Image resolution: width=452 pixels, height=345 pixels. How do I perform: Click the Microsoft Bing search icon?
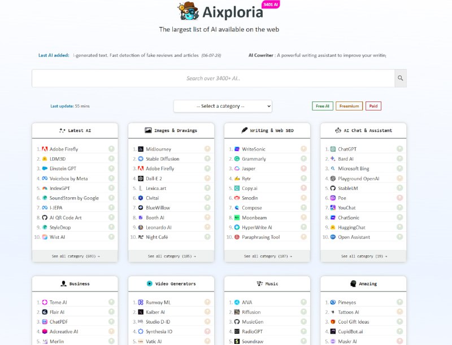click(333, 169)
